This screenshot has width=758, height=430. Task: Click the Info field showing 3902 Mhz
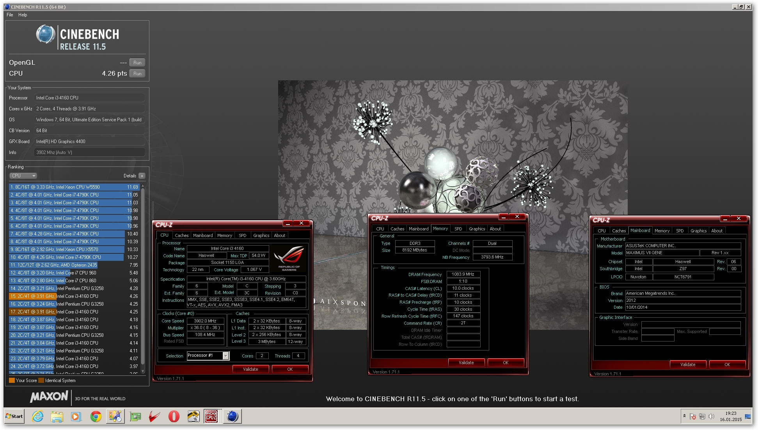[x=90, y=152]
